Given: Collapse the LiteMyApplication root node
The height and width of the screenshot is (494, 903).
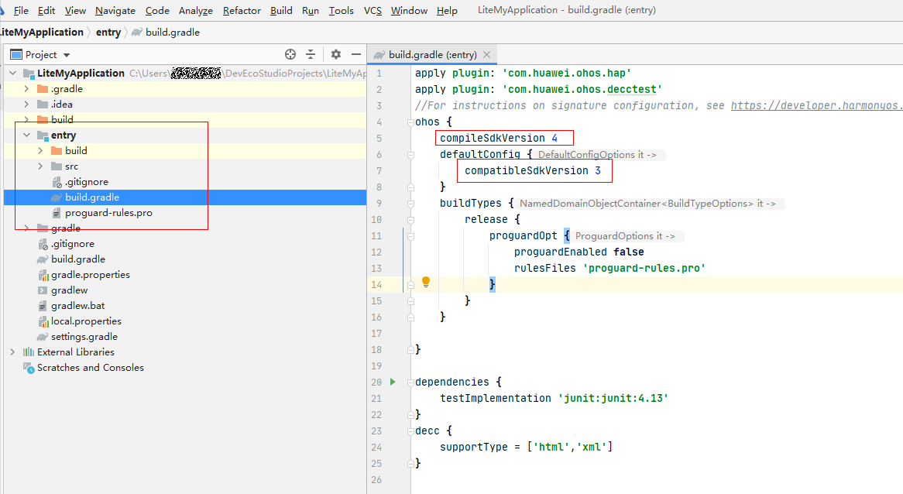Looking at the screenshot, I should click(12, 73).
